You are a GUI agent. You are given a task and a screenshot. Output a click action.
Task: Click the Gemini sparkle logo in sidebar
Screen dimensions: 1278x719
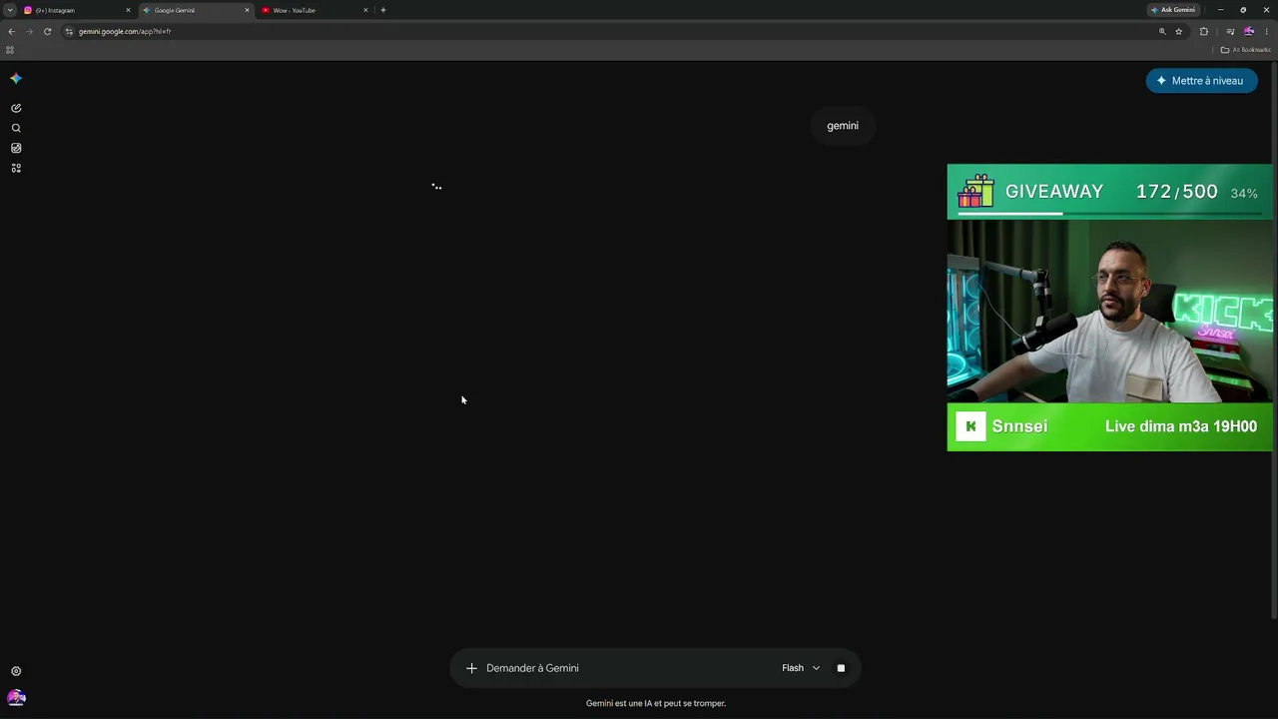[x=16, y=79]
